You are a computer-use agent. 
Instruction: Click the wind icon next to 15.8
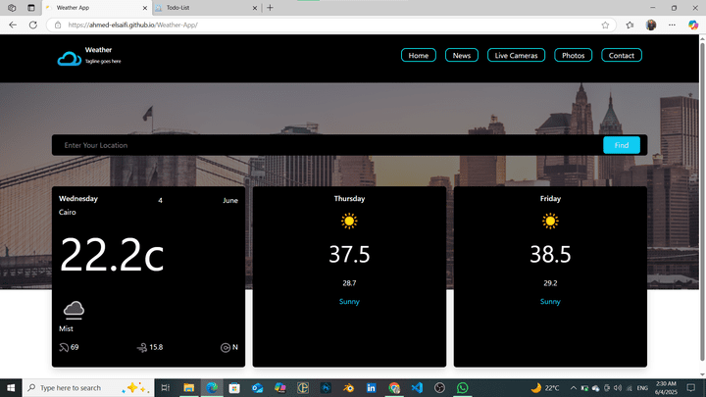pos(142,347)
